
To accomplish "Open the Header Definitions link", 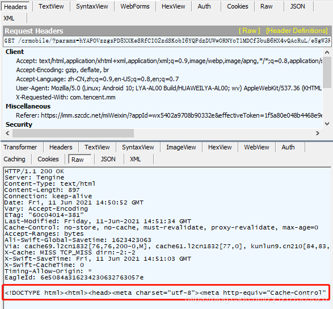I will click(x=297, y=31).
